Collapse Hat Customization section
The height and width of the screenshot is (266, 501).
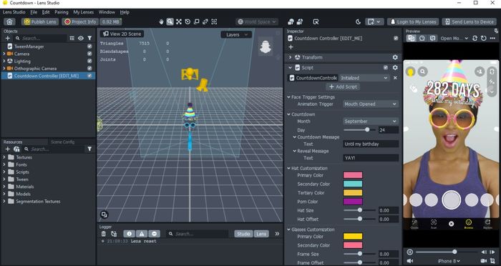(288, 168)
